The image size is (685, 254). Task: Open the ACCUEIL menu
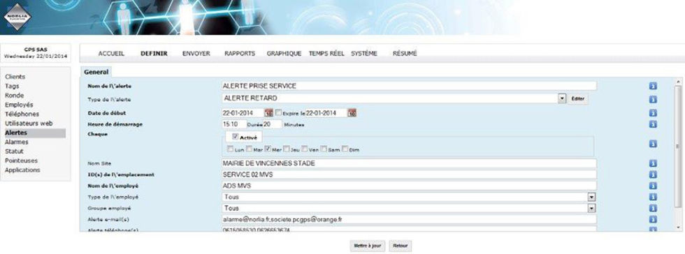(x=111, y=53)
